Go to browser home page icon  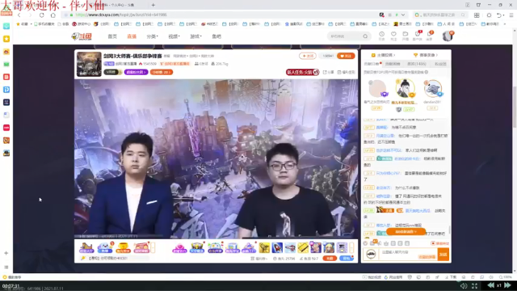pyautogui.click(x=53, y=15)
